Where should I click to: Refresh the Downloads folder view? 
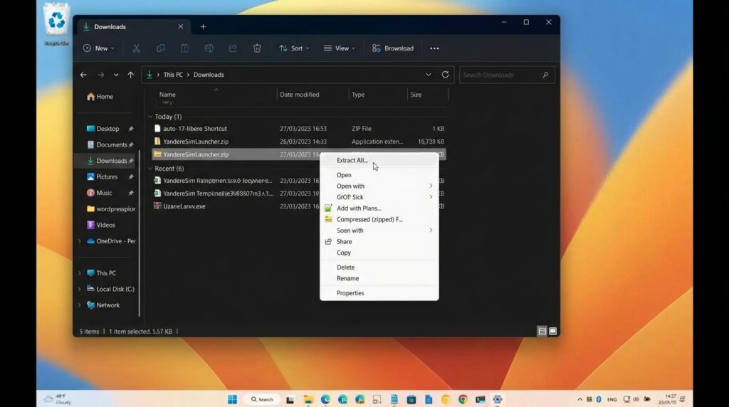click(446, 75)
